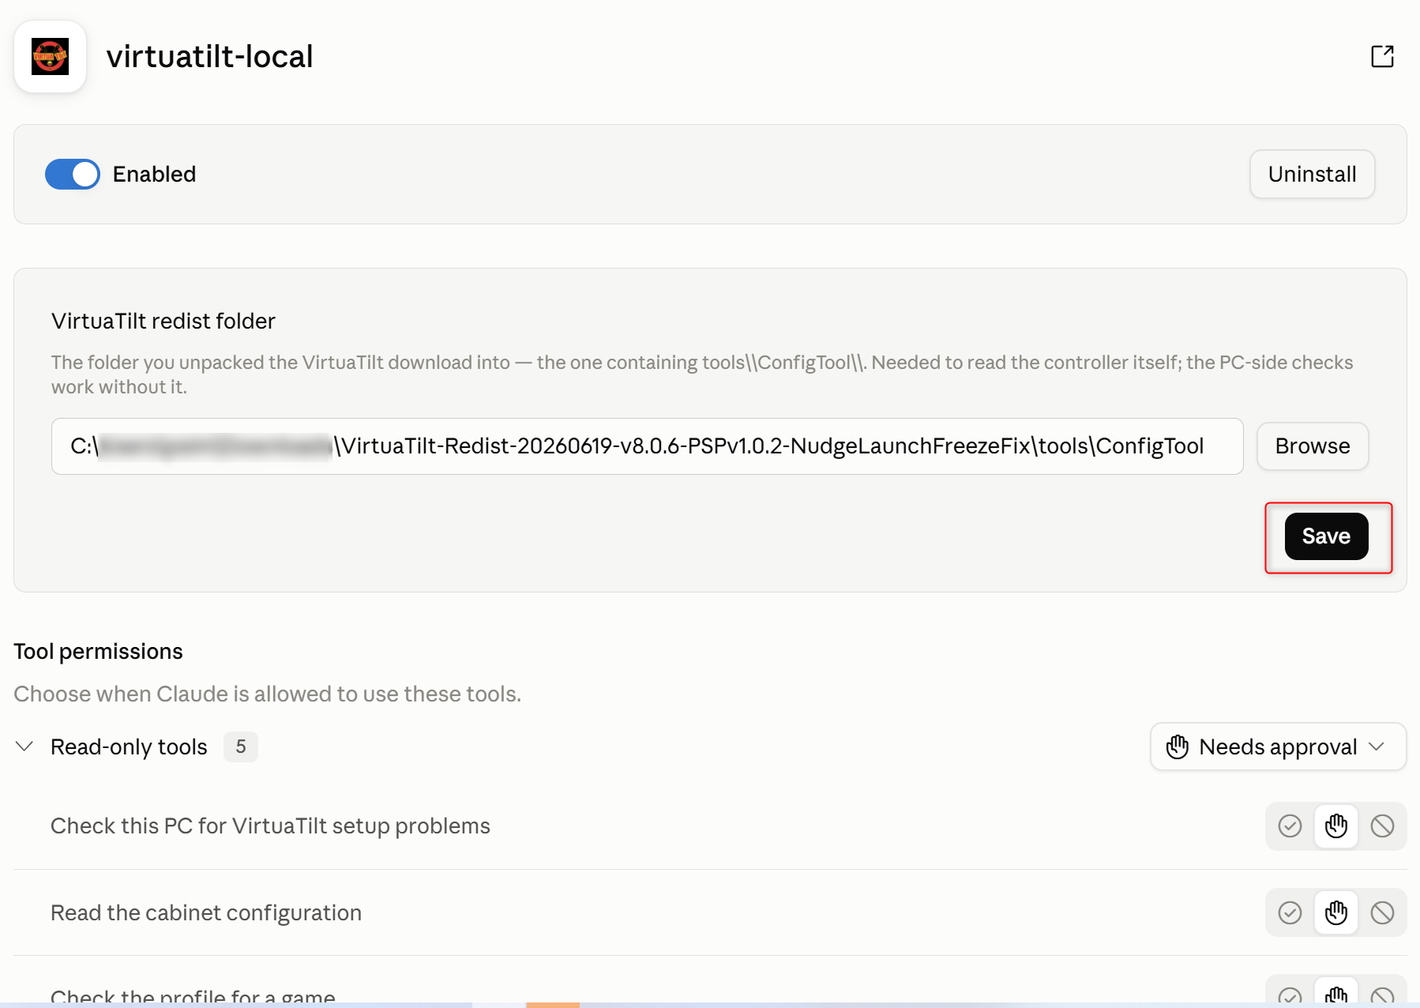Select 'Check this PC for VirtuaTilt setup problems'
Viewport: 1420px width, 1008px height.
pyautogui.click(x=270, y=826)
